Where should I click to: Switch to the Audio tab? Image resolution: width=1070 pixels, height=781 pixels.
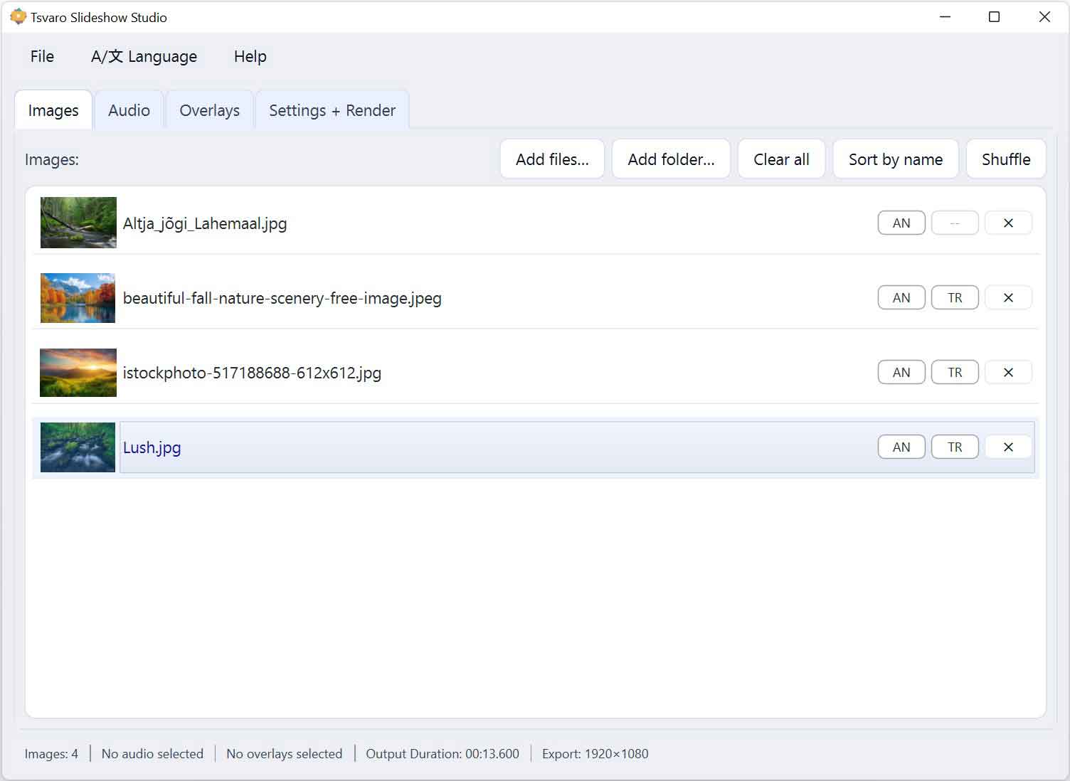[x=129, y=111]
